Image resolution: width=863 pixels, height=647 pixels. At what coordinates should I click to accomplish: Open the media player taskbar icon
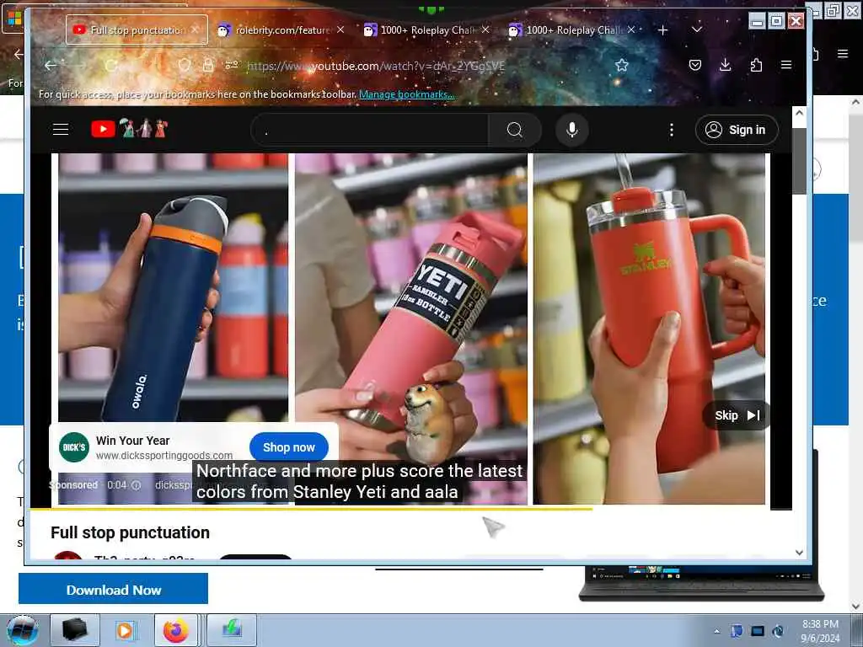click(125, 630)
